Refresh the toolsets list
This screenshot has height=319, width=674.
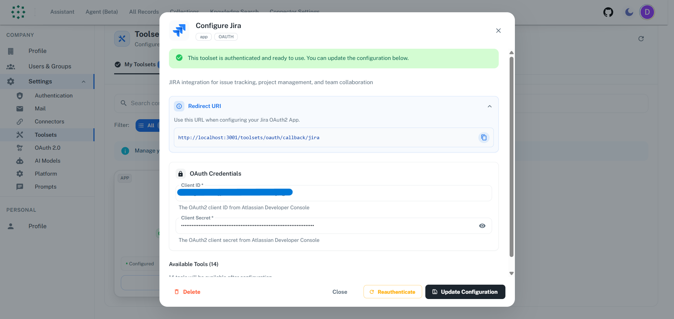[641, 39]
